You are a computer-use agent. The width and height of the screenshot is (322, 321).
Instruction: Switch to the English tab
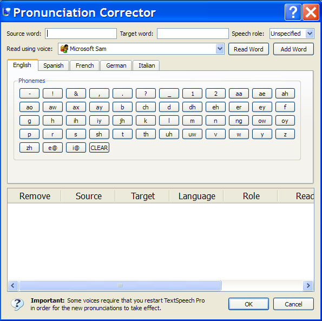point(22,65)
